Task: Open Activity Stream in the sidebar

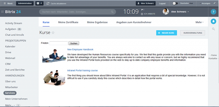Action: [13, 23]
